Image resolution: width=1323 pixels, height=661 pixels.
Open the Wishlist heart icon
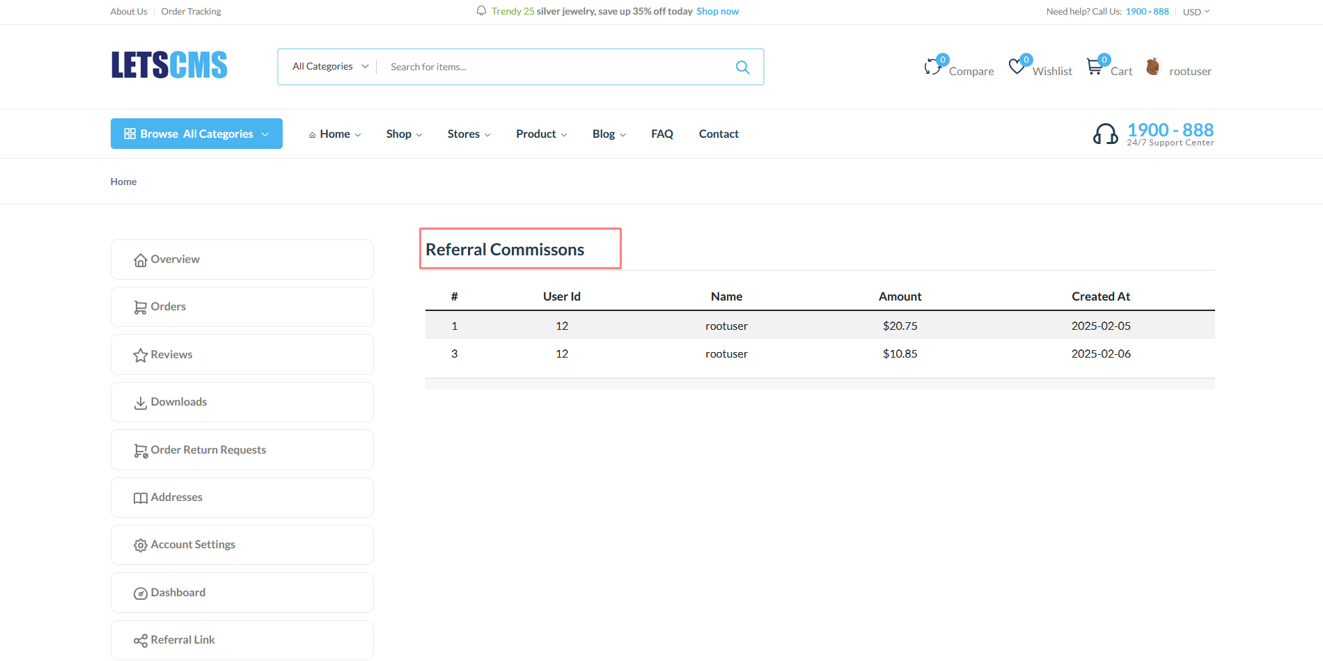pos(1017,67)
